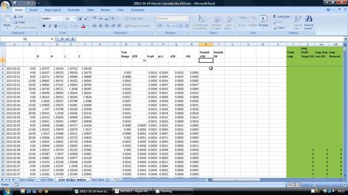Bottom-align the cell contents

[x=107, y=18]
